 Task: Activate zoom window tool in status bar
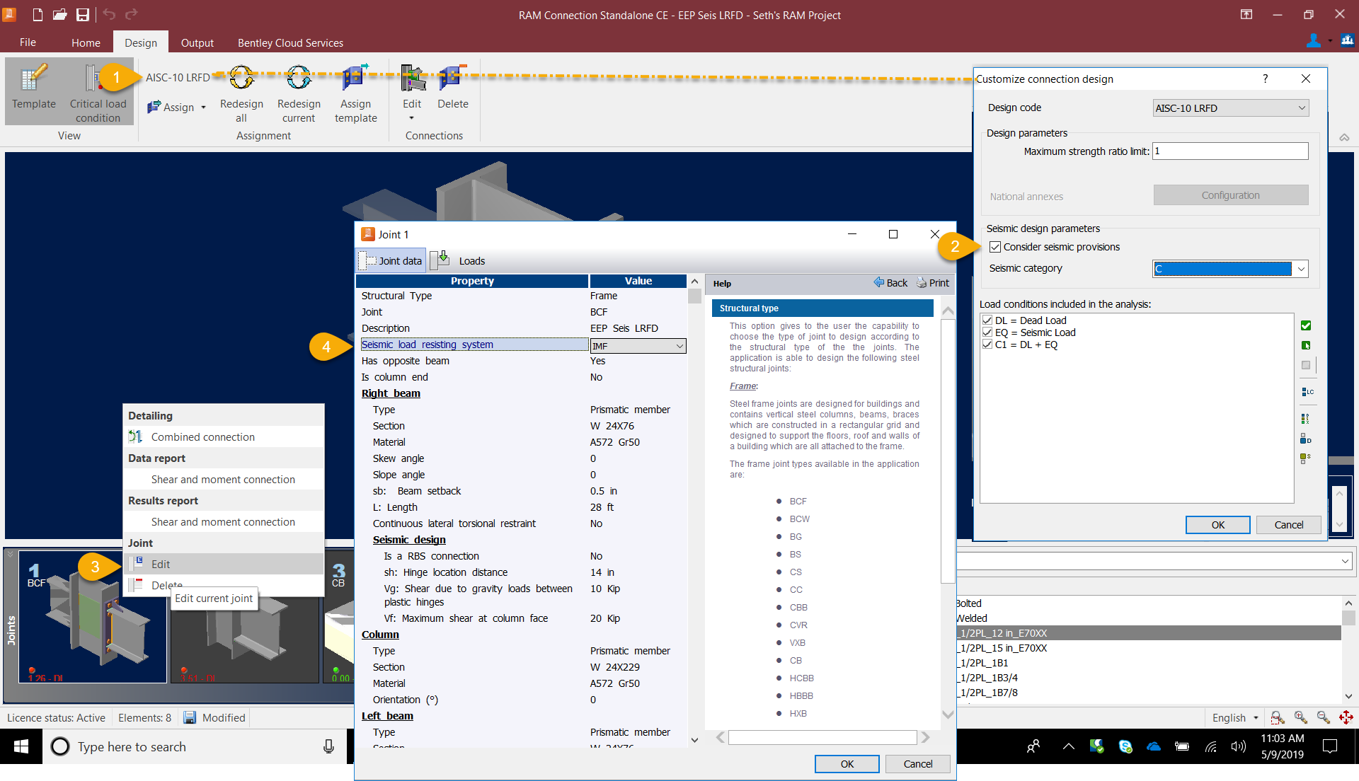pos(1278,717)
